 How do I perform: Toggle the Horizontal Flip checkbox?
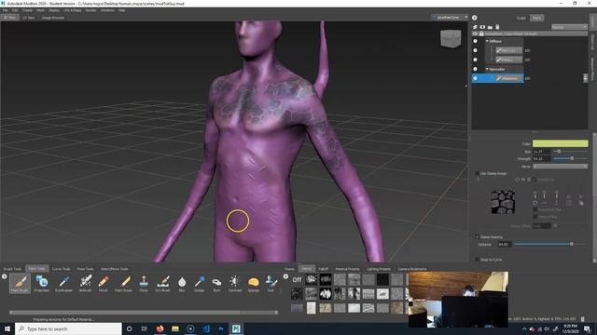point(535,209)
